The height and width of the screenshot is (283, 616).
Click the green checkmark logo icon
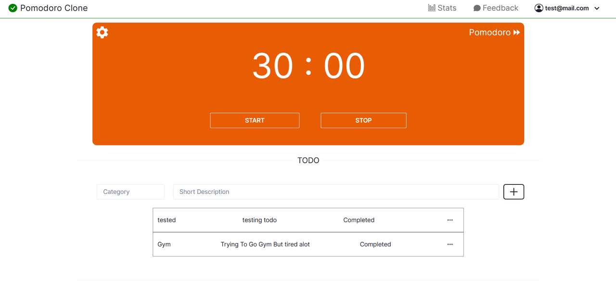[x=13, y=8]
